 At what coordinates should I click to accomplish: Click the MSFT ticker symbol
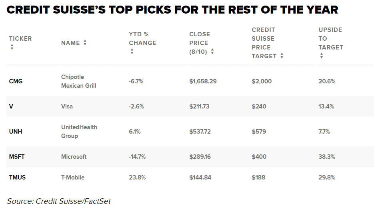[x=17, y=157]
